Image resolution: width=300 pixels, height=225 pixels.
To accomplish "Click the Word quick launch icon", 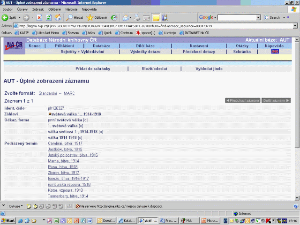I will click(90, 221).
